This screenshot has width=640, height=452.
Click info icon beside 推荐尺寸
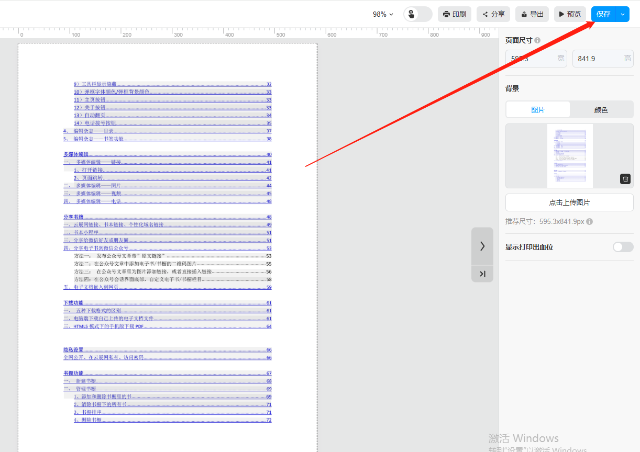tap(589, 222)
